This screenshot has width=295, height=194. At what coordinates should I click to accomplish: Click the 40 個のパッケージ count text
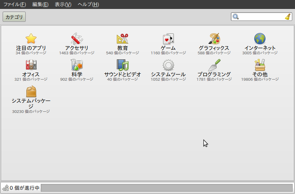123,79
